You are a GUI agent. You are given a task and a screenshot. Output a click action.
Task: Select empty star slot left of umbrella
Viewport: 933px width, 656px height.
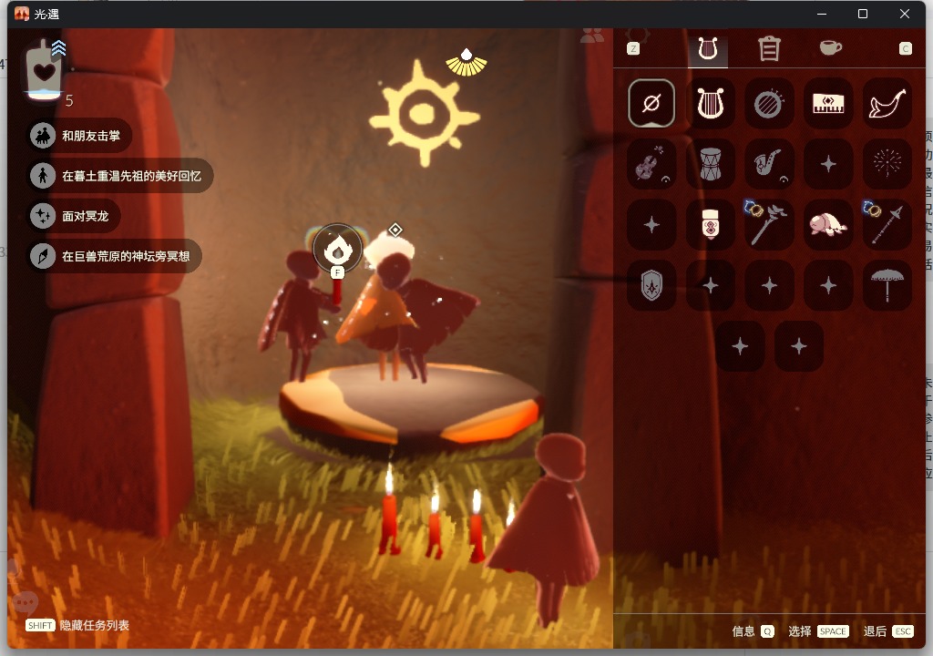point(828,286)
